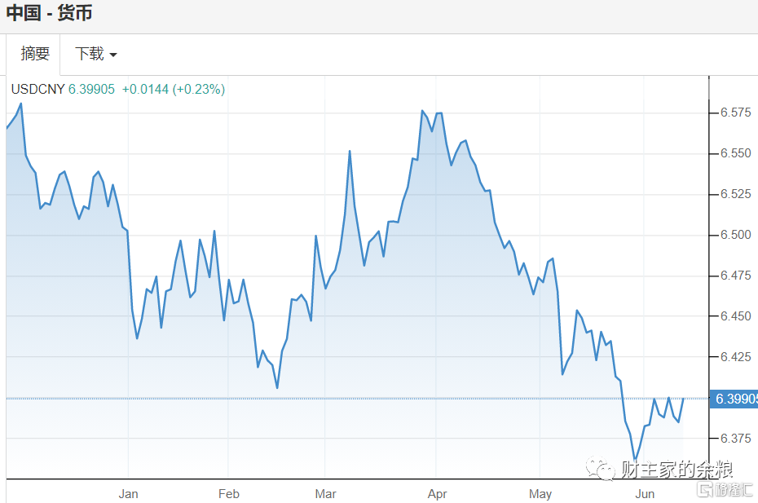Click the +0.0144 price change value
Screen dimensions: 758x503
[x=145, y=89]
